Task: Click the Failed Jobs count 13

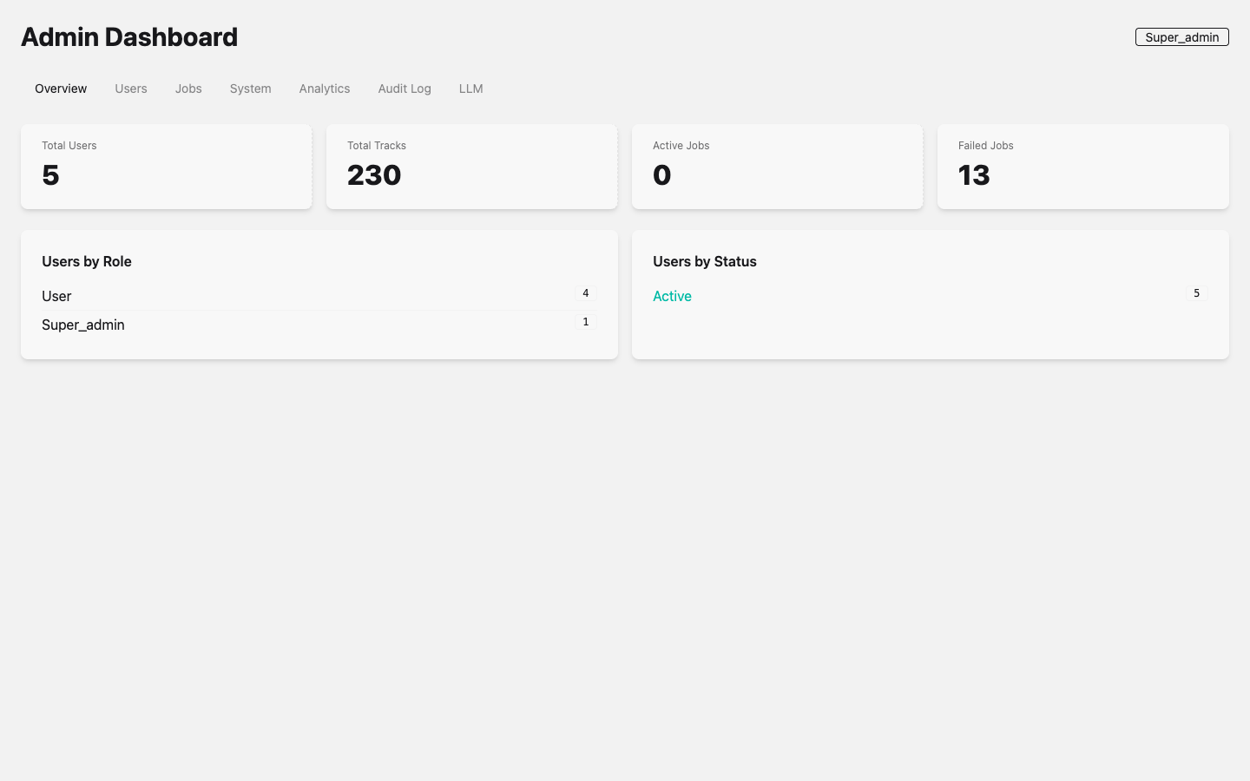Action: click(x=974, y=175)
